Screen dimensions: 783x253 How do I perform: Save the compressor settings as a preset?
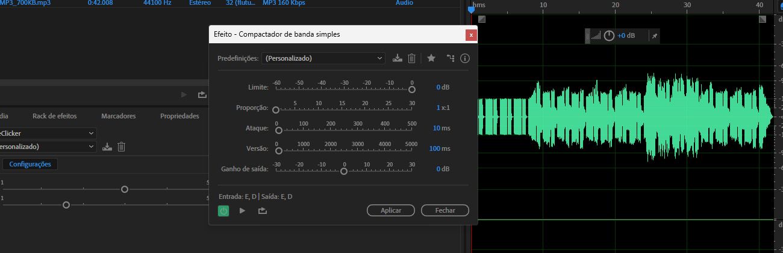point(397,58)
